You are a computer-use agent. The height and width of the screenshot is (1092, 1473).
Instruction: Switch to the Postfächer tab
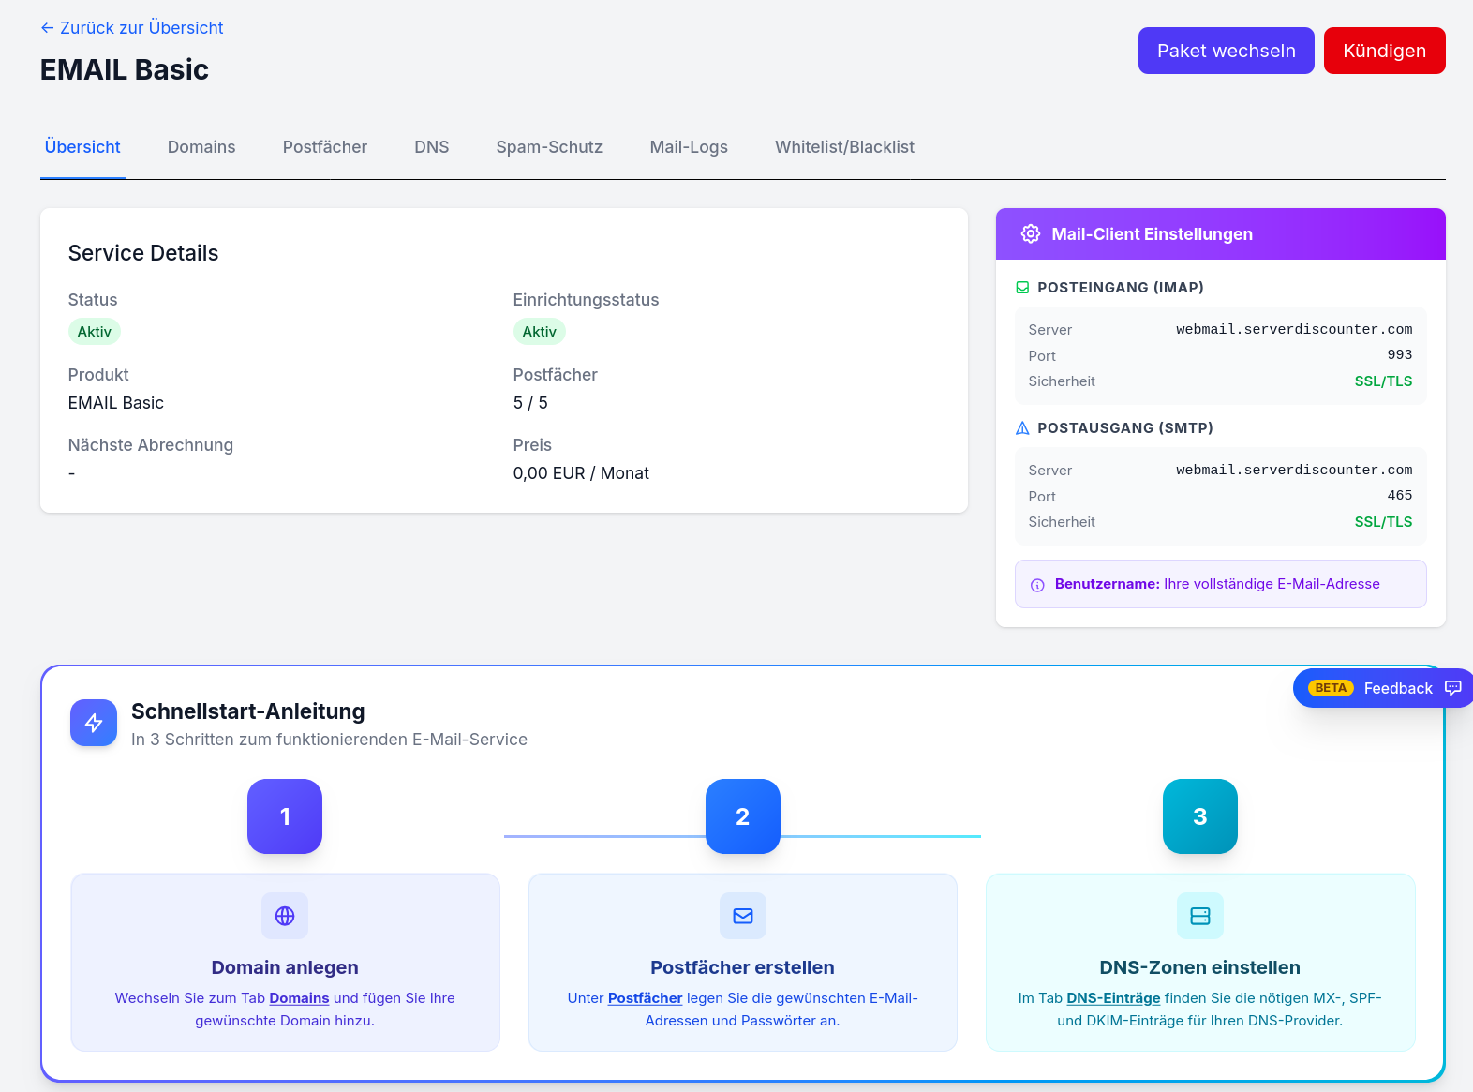pos(325,147)
